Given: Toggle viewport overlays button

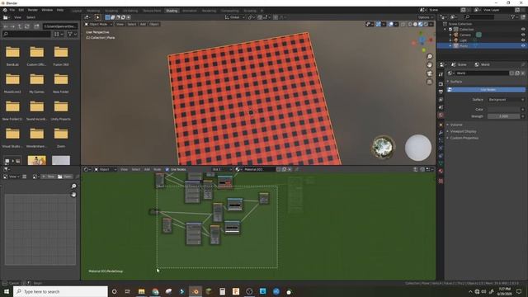Looking at the screenshot, I should [x=391, y=24].
